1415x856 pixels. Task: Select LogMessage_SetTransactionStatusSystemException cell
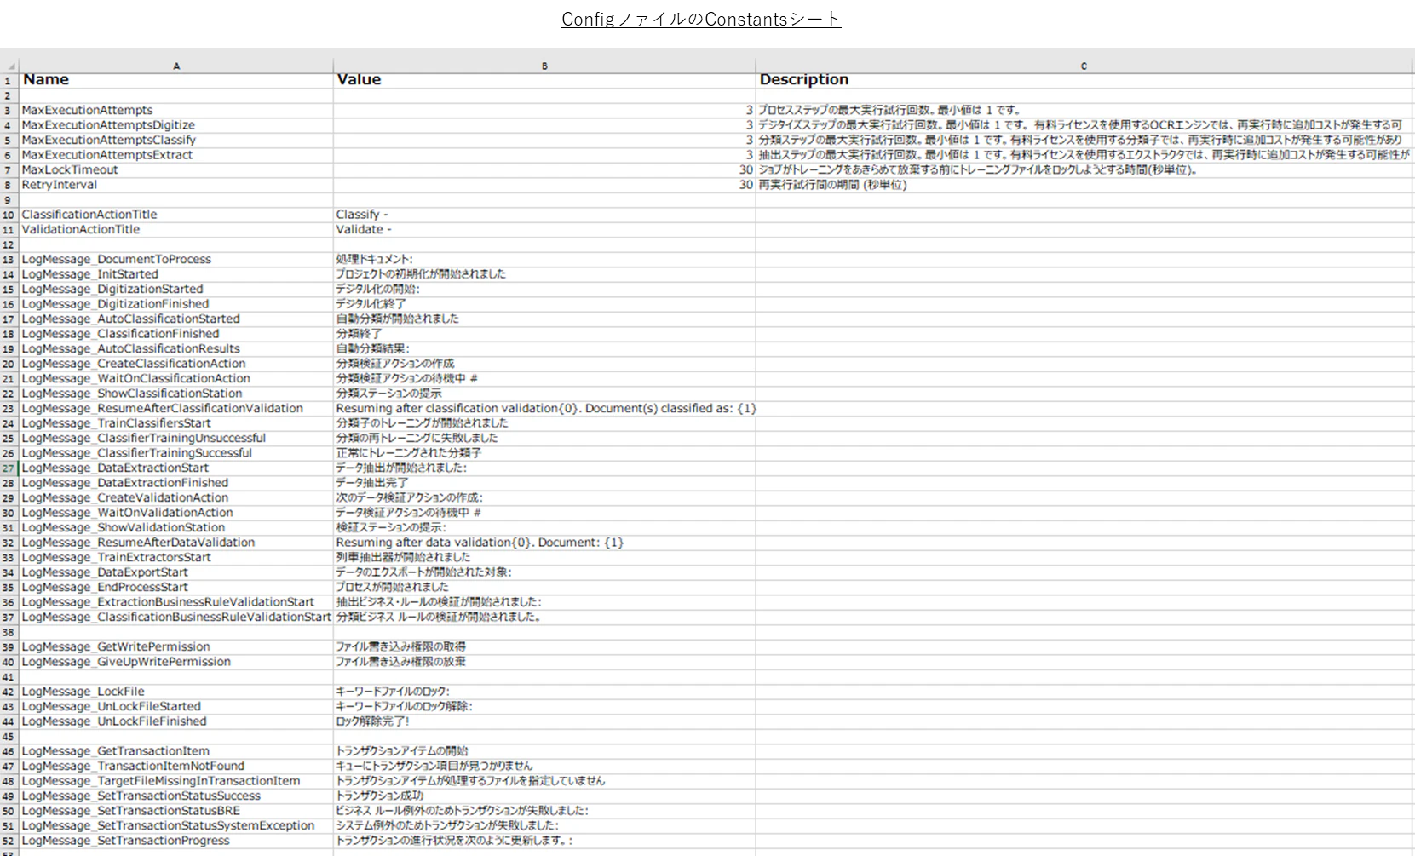point(176,826)
